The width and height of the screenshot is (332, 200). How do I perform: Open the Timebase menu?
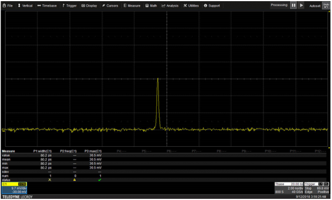coord(47,6)
